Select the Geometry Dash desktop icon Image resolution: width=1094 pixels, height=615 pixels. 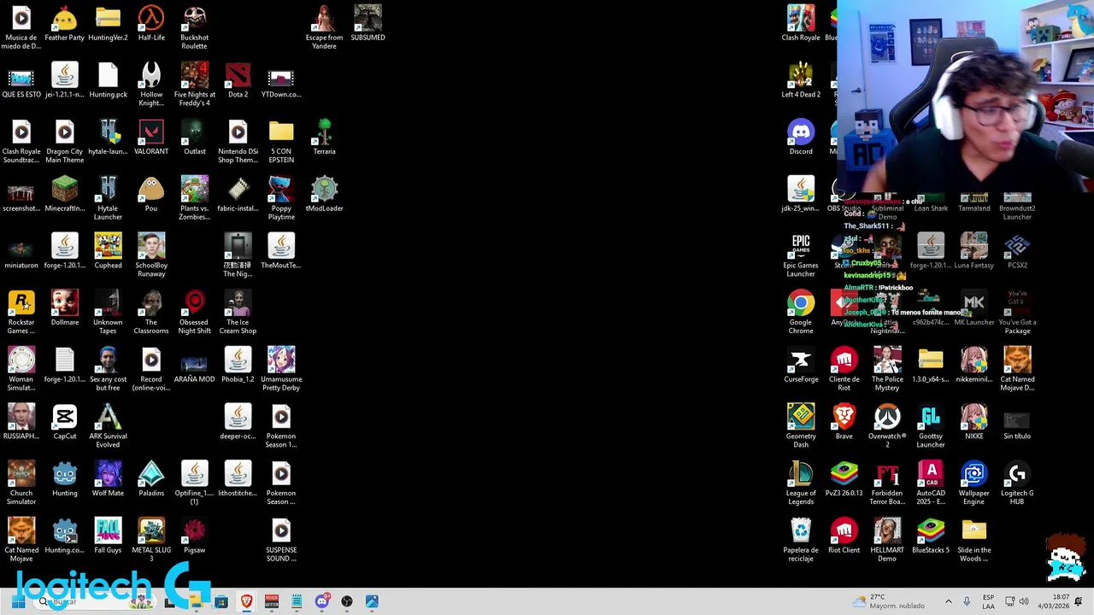(x=801, y=426)
